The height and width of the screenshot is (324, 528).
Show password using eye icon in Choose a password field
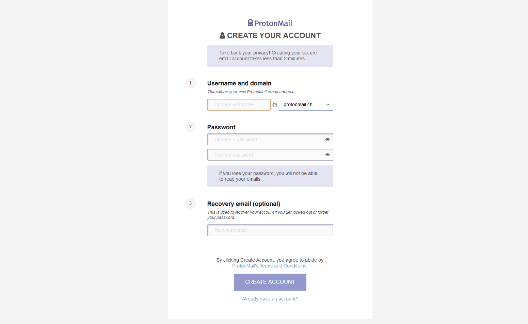(327, 140)
